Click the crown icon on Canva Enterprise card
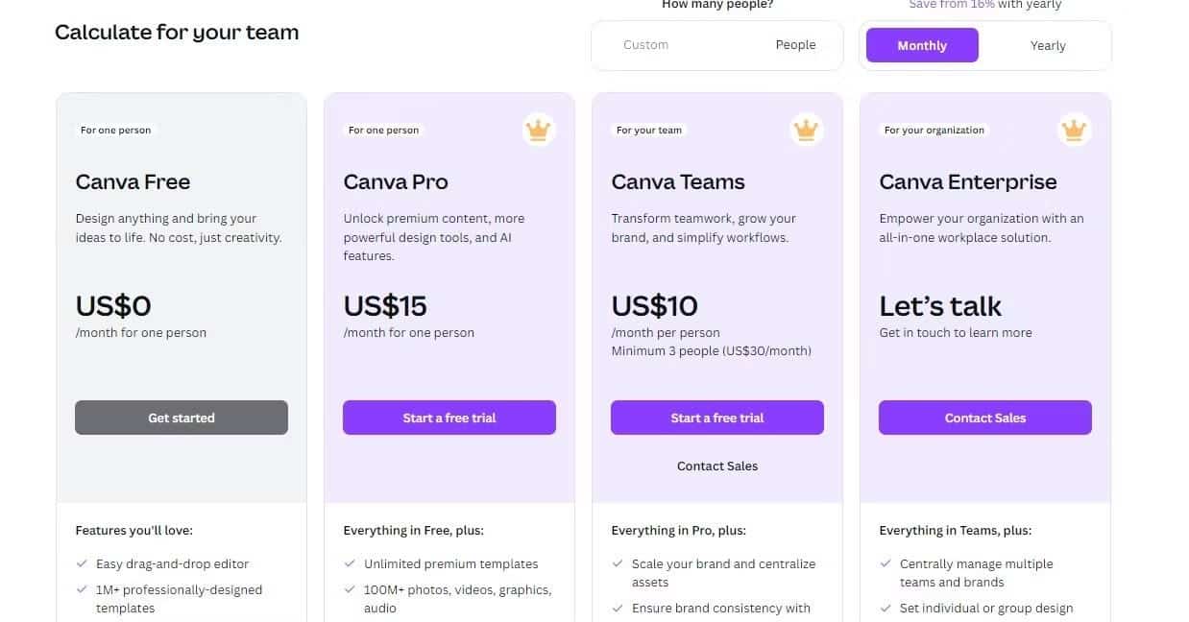Image resolution: width=1189 pixels, height=622 pixels. tap(1074, 129)
